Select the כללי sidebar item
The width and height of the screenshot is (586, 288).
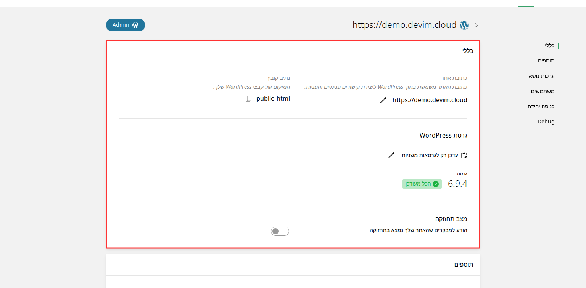click(x=550, y=45)
